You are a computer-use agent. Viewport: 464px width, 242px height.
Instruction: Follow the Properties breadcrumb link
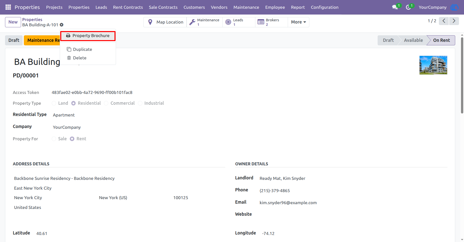click(32, 20)
